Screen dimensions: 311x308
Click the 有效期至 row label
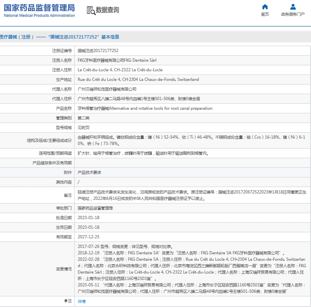click(x=64, y=237)
